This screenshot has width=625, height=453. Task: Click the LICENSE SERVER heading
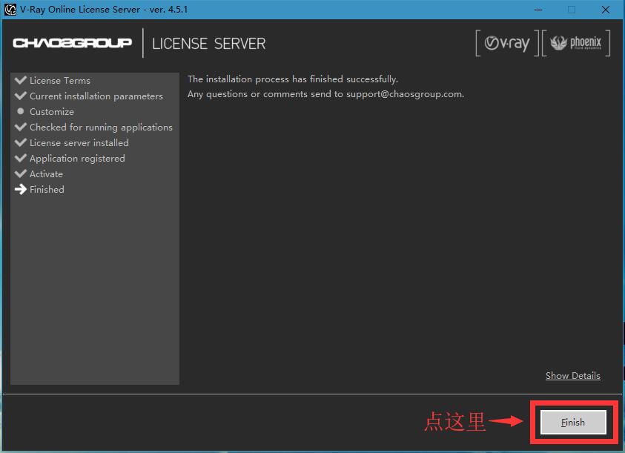click(208, 44)
